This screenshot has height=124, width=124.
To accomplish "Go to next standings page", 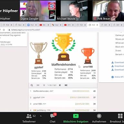I will (x=60, y=85).
